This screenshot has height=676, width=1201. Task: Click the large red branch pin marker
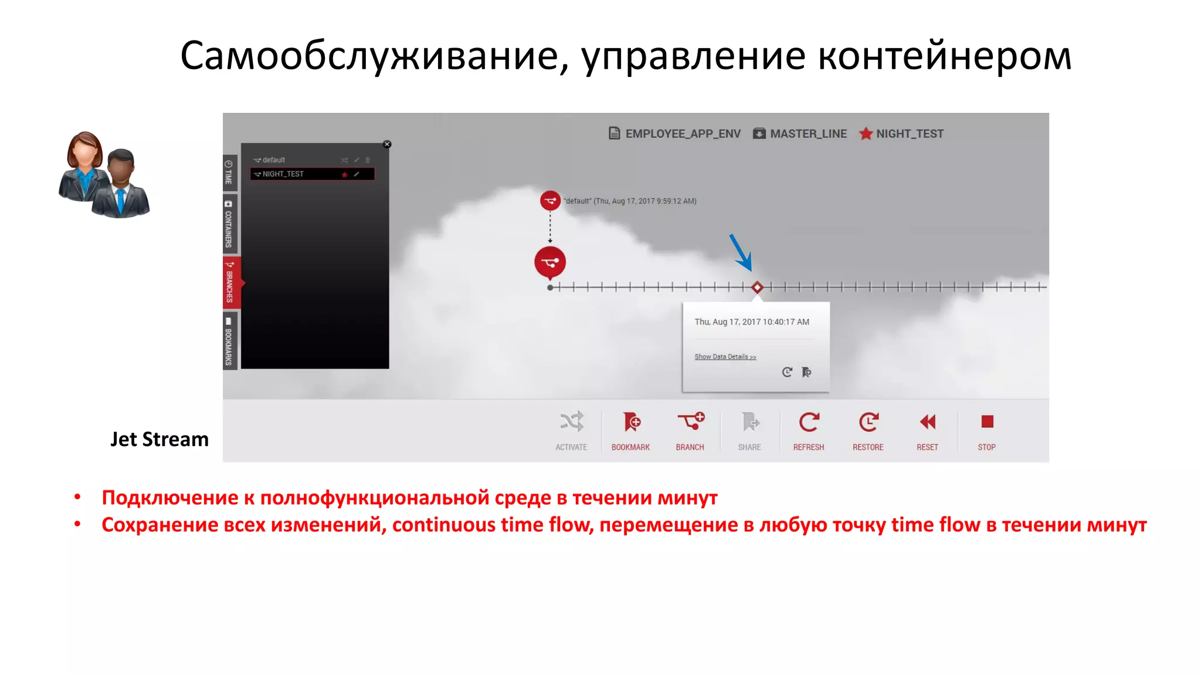coord(550,262)
